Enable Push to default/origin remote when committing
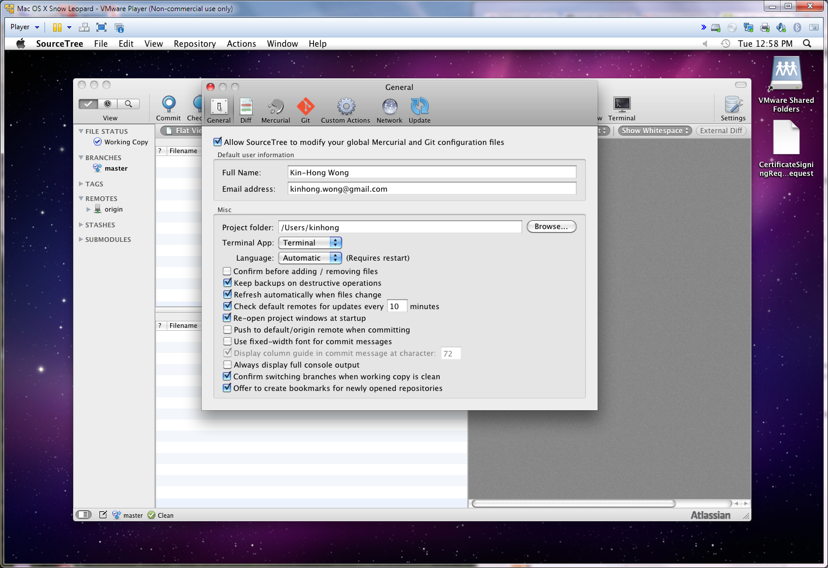The width and height of the screenshot is (828, 568). click(227, 330)
